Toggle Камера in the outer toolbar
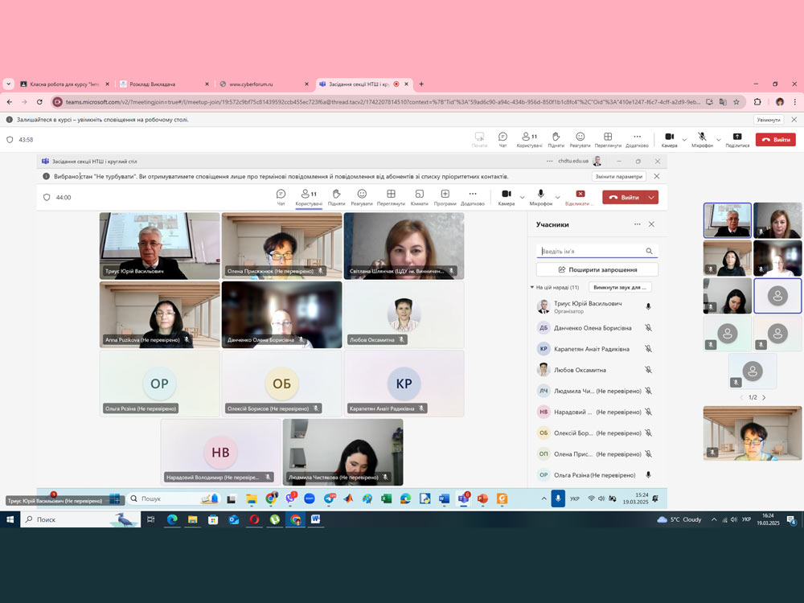804x603 pixels. (x=669, y=139)
